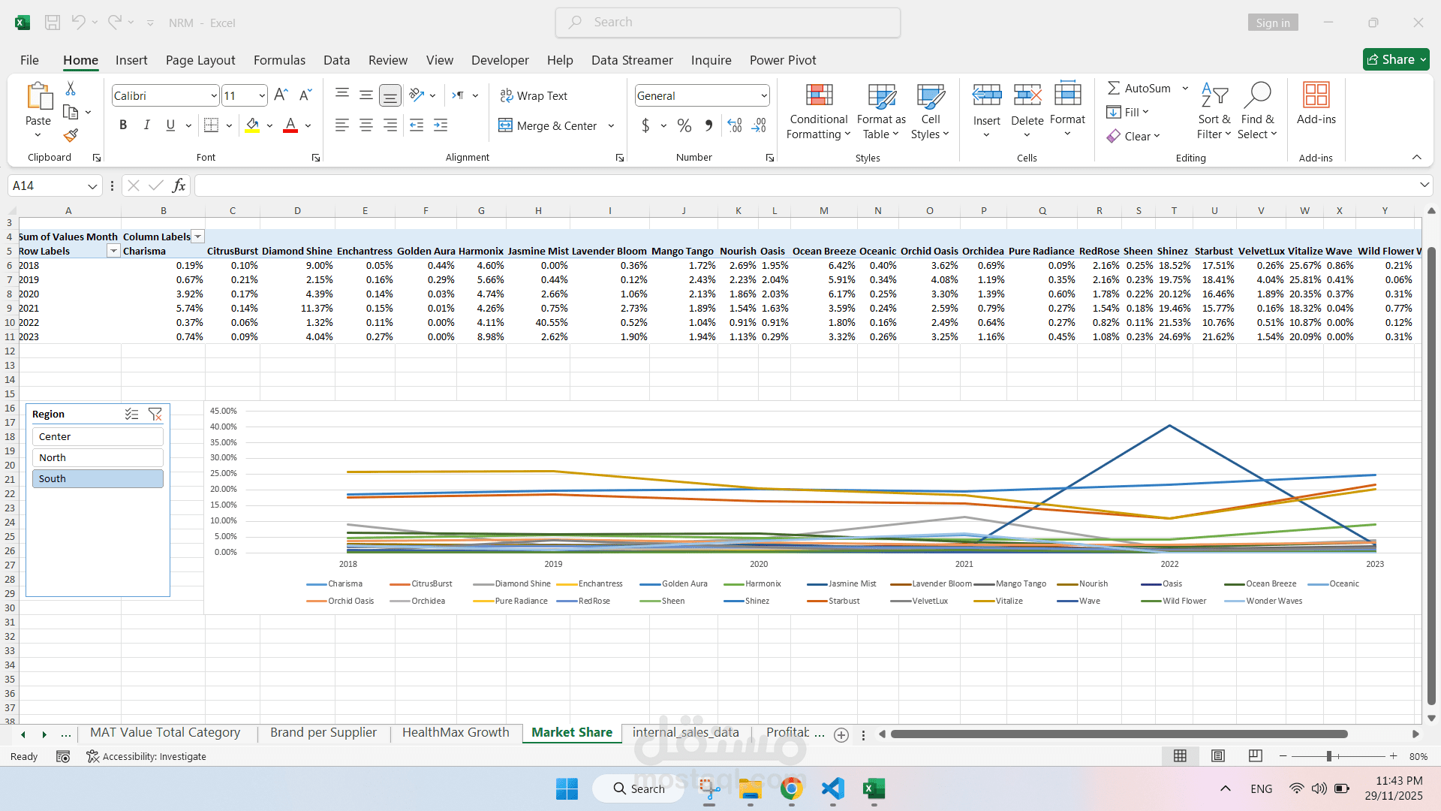The height and width of the screenshot is (811, 1441).
Task: Toggle the slicer multi-select button
Action: tap(131, 415)
